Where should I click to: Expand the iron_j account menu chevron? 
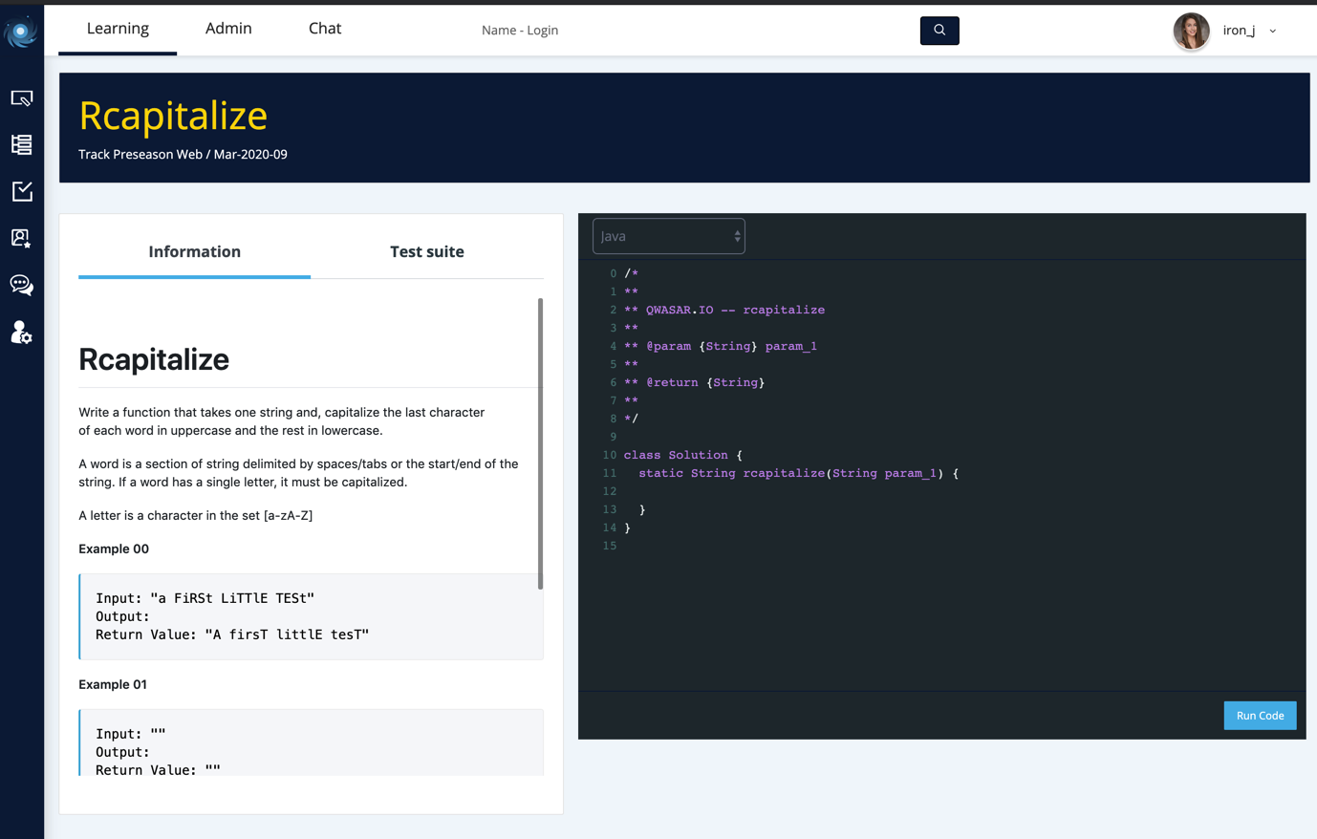pyautogui.click(x=1273, y=31)
